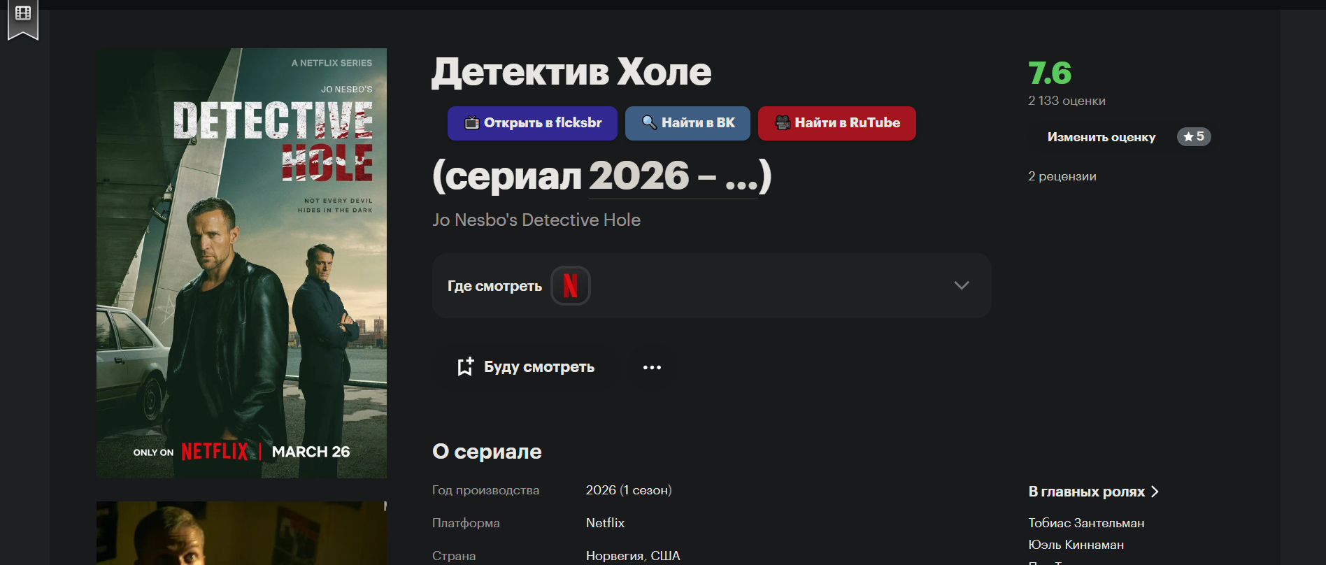Click 'Изменить оценку' to change the rating
Viewport: 1326px width, 565px height.
click(x=1101, y=137)
